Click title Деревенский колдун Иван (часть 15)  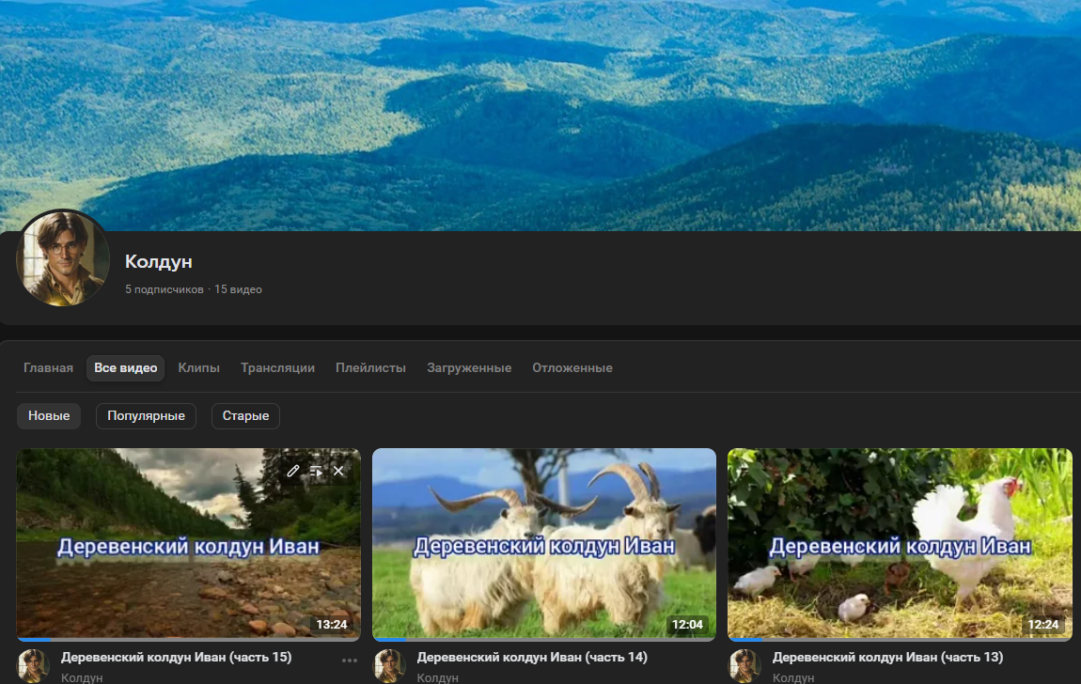click(x=177, y=657)
